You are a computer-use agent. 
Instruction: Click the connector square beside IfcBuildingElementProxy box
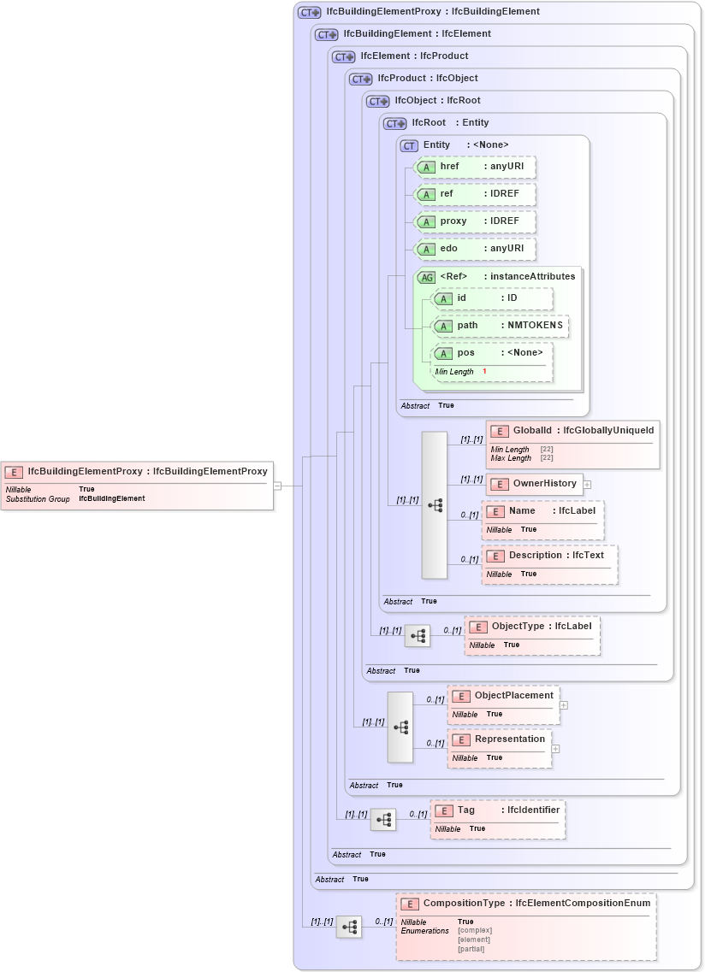click(x=279, y=486)
